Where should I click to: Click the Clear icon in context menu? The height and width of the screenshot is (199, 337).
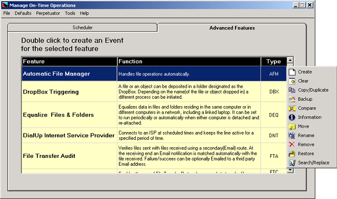[292, 81]
